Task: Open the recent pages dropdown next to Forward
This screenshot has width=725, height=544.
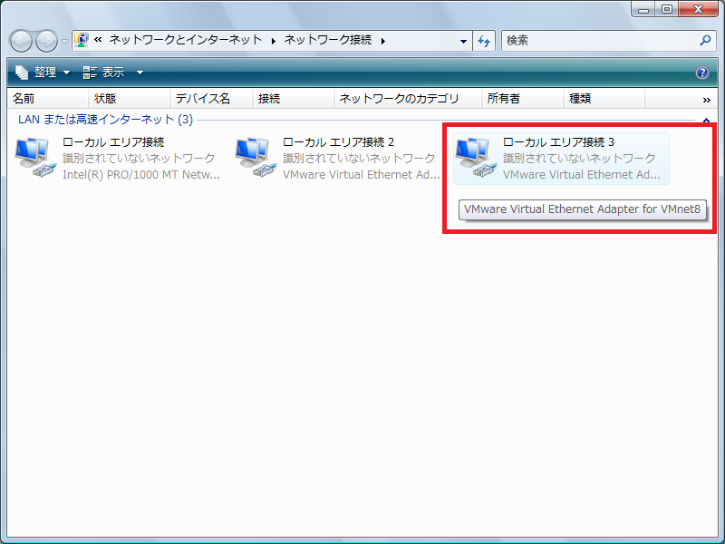Action: (64, 42)
